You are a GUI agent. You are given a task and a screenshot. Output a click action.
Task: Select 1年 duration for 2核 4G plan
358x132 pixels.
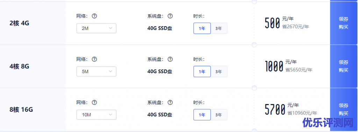pos(202,28)
